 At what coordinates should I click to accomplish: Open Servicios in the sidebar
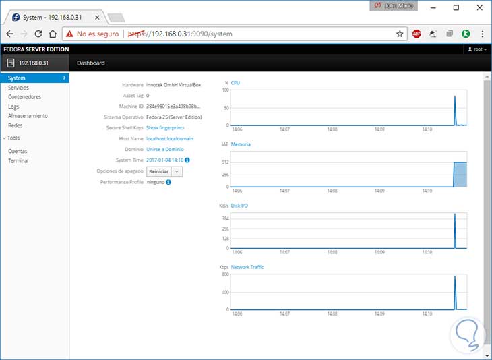point(18,88)
